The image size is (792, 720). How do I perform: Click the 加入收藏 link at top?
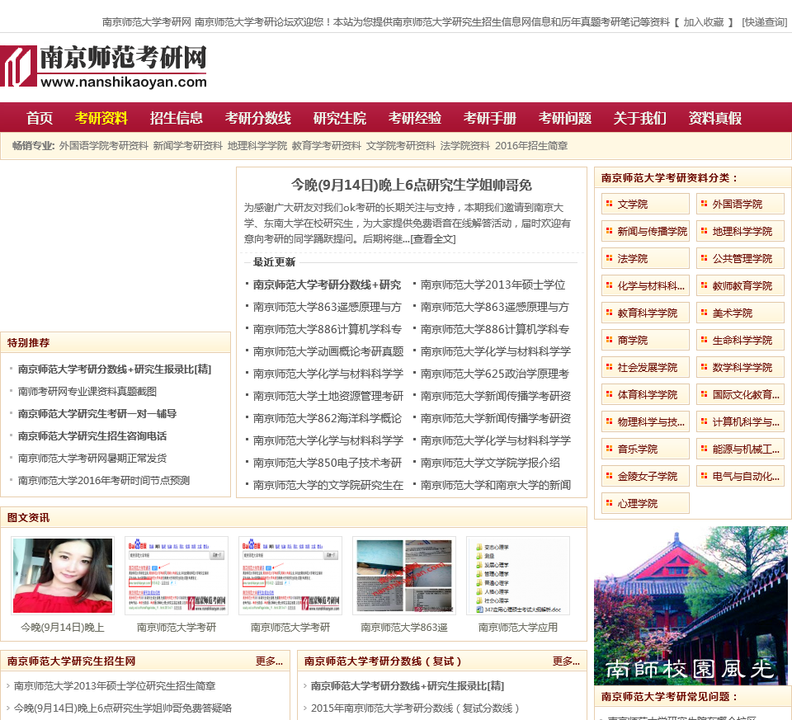coord(704,22)
